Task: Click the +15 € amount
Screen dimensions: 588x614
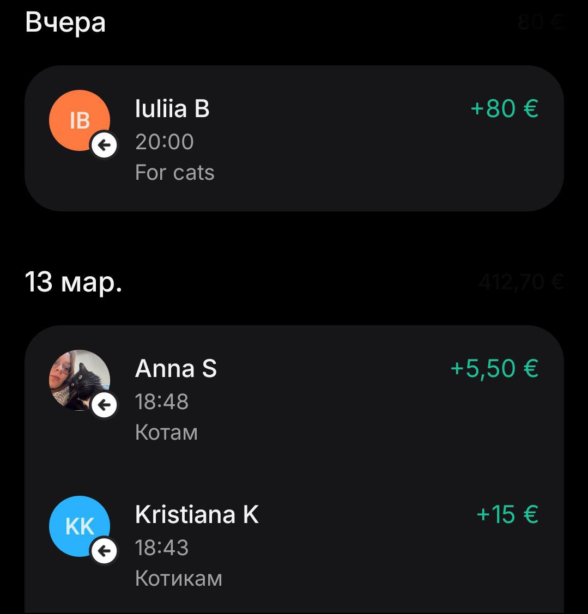Action: (x=507, y=514)
